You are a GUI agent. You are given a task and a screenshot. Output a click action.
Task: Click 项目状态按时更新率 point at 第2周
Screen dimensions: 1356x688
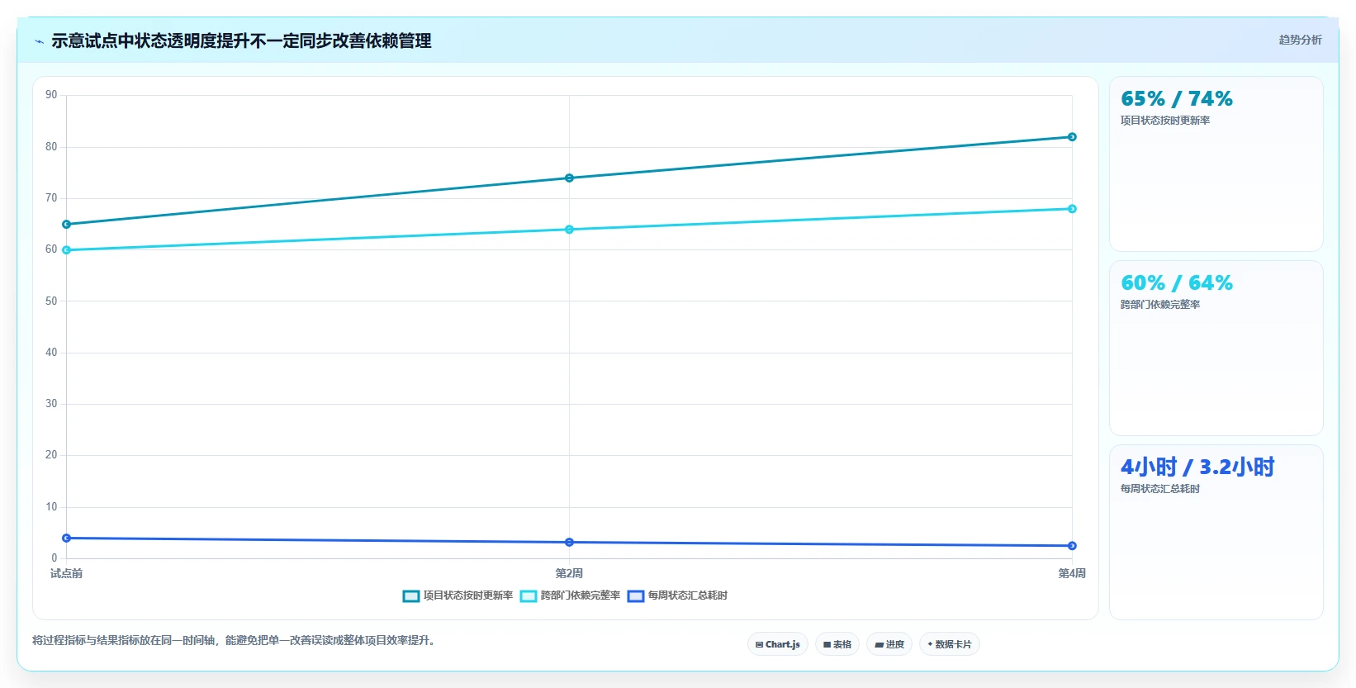569,178
